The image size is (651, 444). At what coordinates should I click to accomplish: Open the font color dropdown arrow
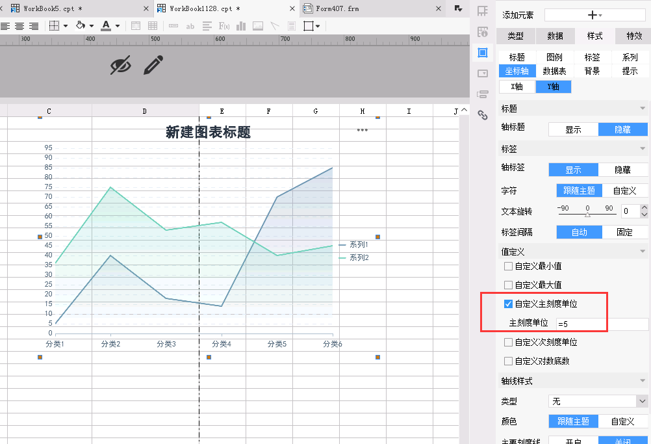(x=118, y=26)
